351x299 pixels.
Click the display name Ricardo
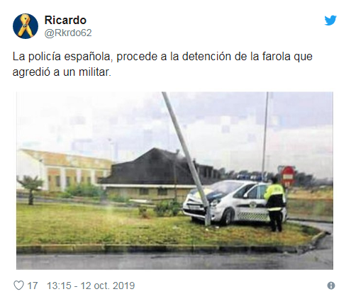click(x=65, y=20)
